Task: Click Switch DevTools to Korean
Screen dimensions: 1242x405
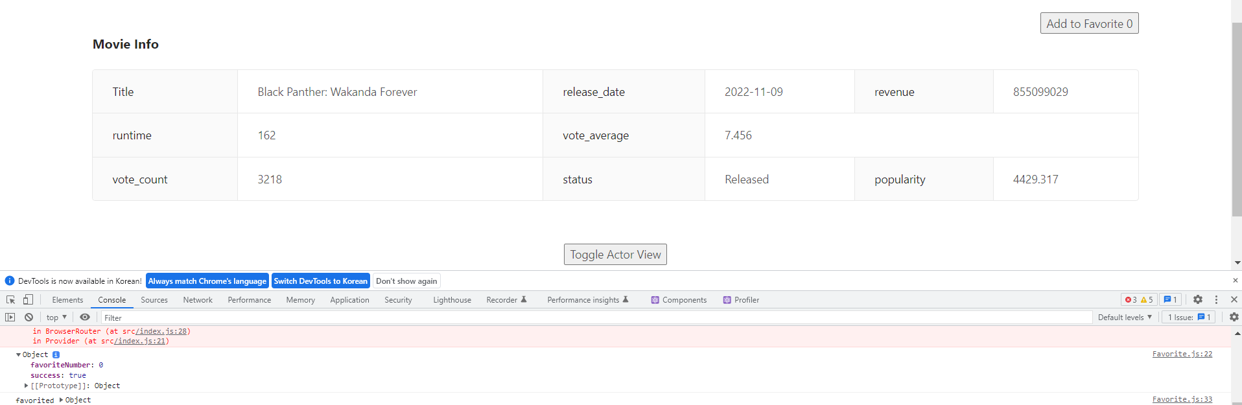Action: click(320, 281)
